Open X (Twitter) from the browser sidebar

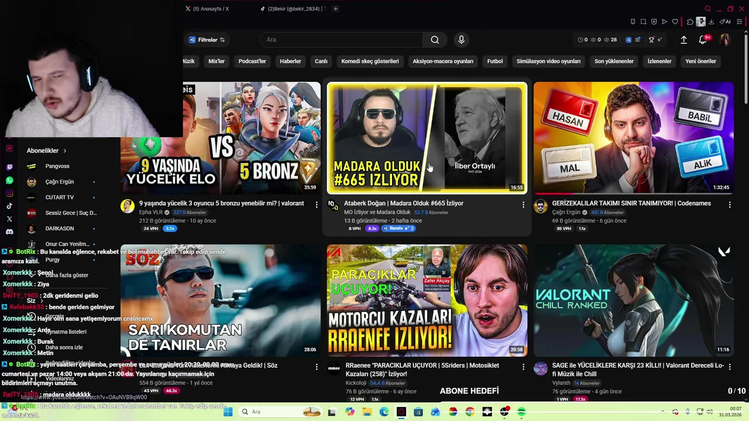point(9,219)
